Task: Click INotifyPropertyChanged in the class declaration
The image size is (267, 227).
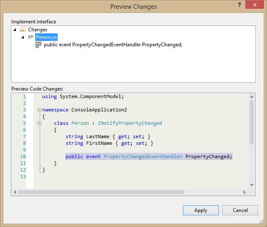Action: click(130, 123)
